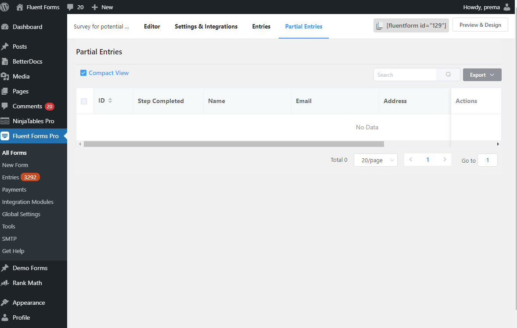Click the Comments icon in the sidebar
This screenshot has width=517, height=328.
click(x=5, y=106)
